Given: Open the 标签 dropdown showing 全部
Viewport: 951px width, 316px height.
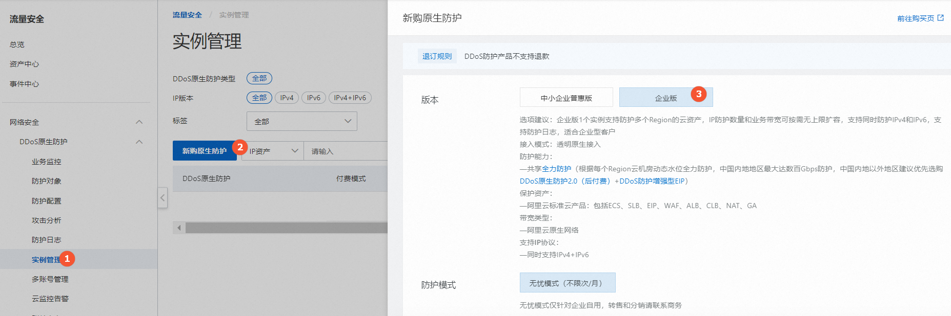Looking at the screenshot, I should click(x=301, y=121).
